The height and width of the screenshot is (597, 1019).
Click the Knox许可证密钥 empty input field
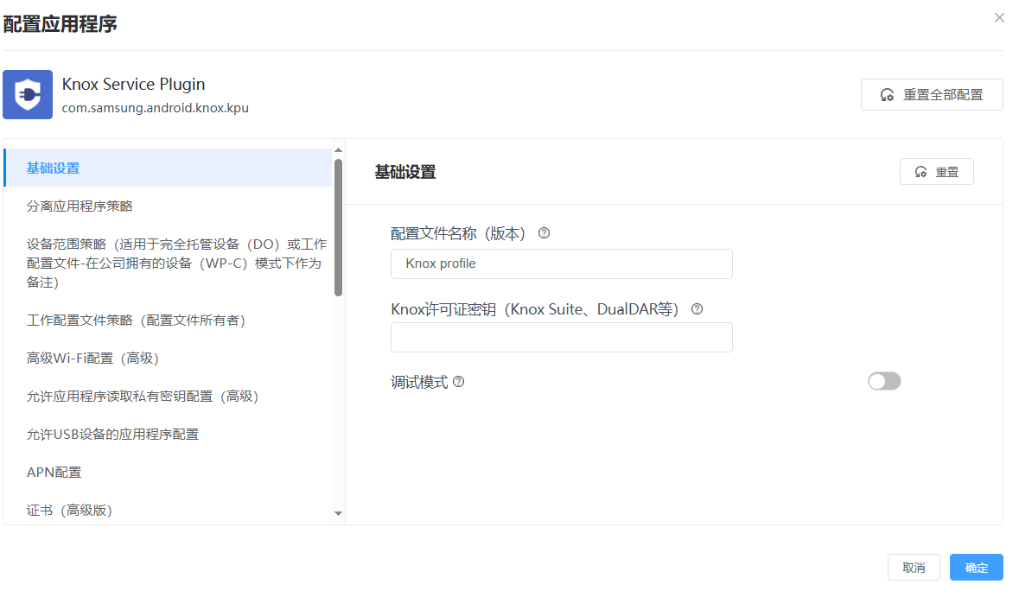(562, 338)
